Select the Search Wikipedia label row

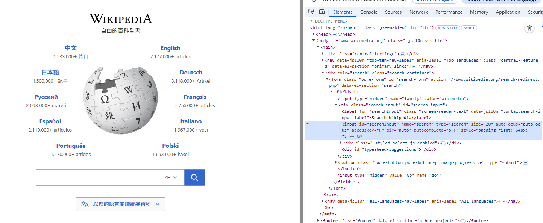pos(424,114)
